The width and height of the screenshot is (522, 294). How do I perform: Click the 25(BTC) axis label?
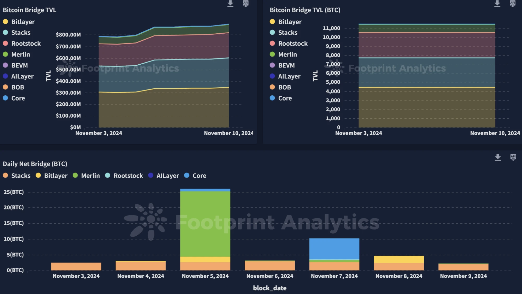14,192
